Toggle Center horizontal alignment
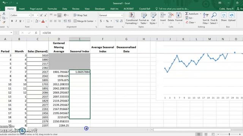The width and height of the screenshot is (243, 136). click(55, 21)
